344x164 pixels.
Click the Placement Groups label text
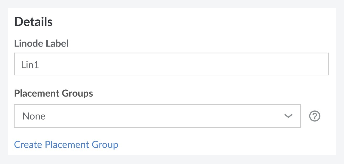pyautogui.click(x=53, y=93)
